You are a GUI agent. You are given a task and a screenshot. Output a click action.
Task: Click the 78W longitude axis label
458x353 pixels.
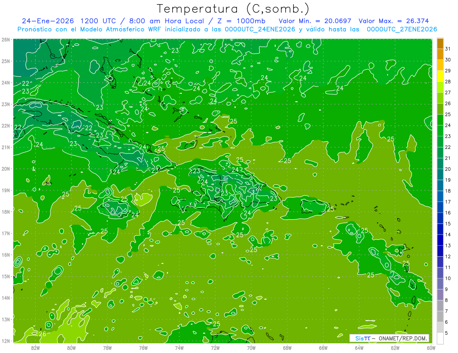pos(108,348)
